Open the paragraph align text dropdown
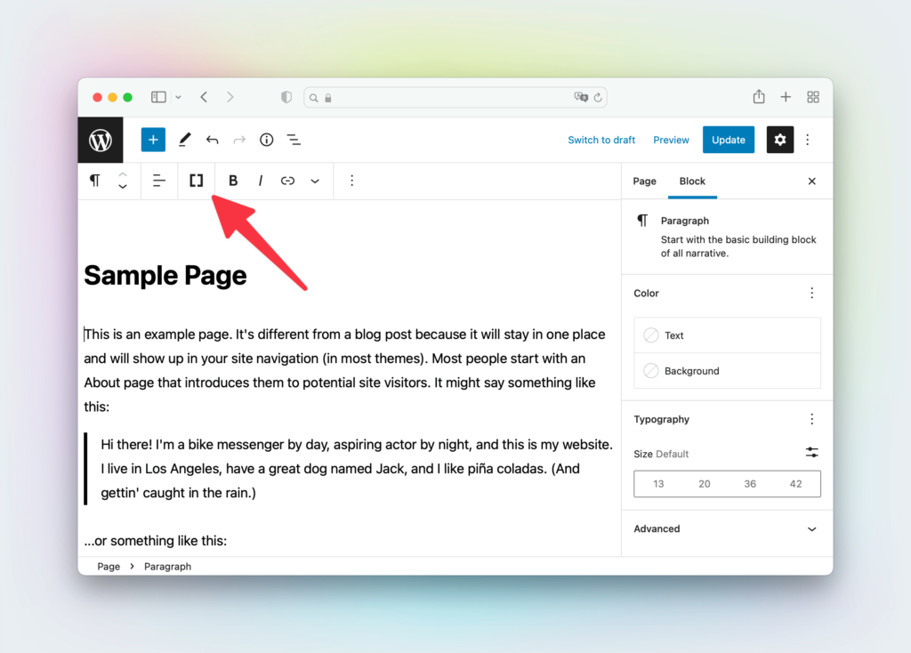Viewport: 911px width, 653px height. pyautogui.click(x=159, y=181)
